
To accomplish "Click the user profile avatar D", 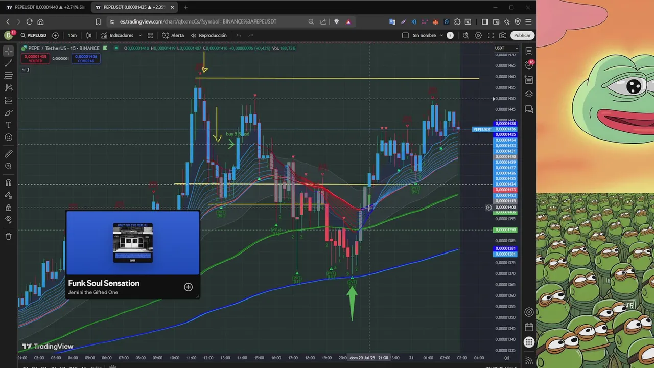I will click(8, 35).
